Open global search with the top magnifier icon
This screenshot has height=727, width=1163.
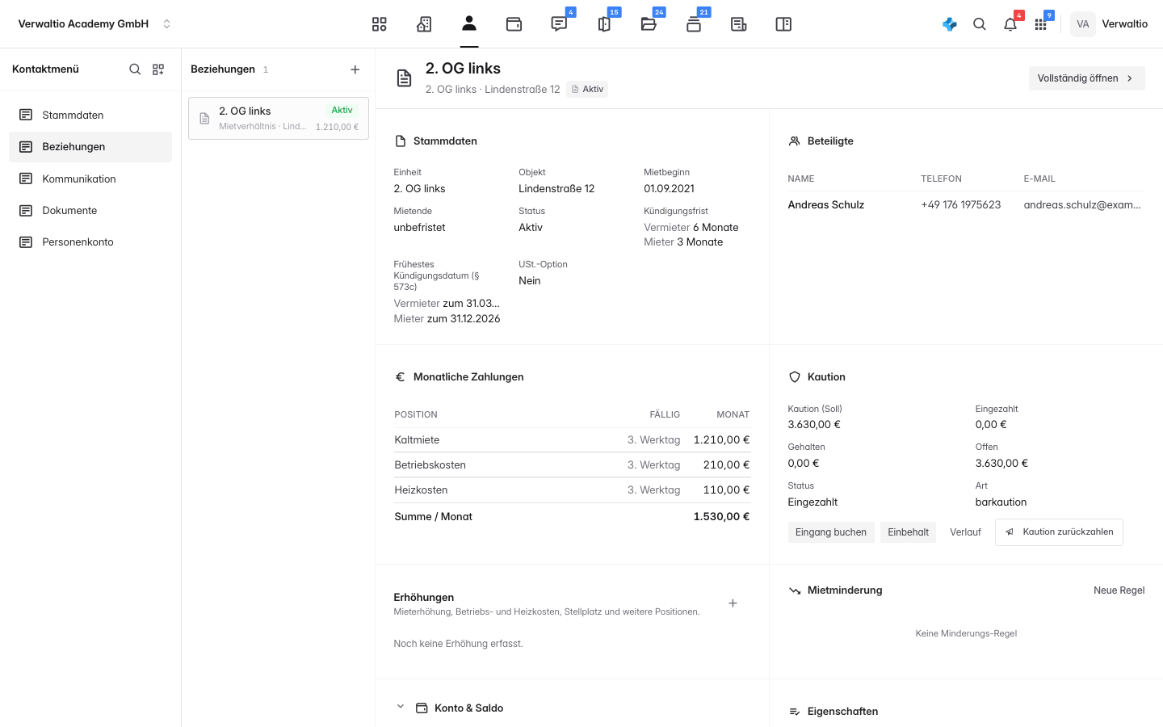pos(980,24)
